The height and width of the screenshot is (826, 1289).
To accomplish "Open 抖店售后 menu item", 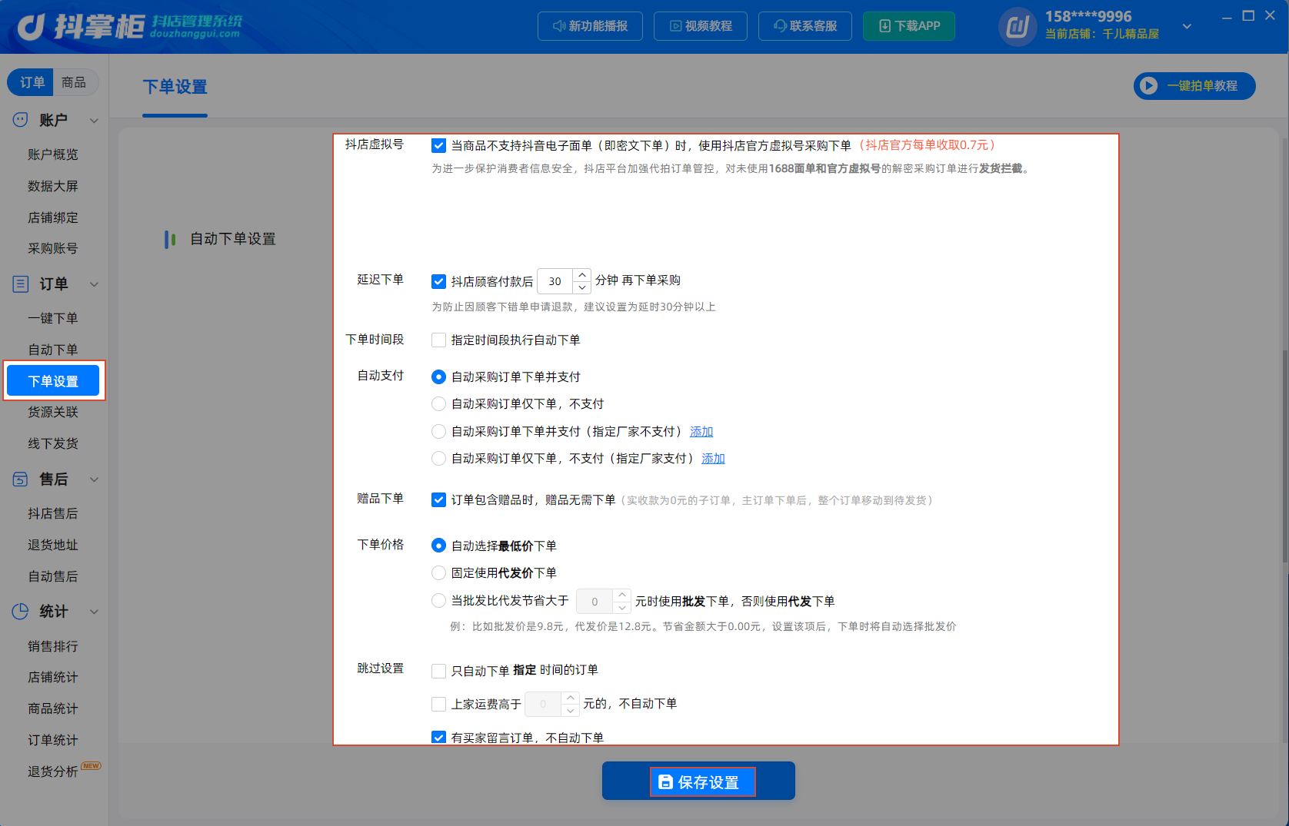I will (x=53, y=513).
